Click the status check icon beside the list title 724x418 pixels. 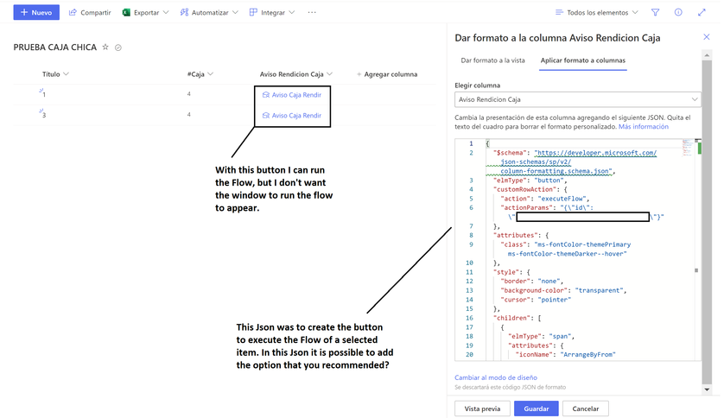[x=118, y=47]
